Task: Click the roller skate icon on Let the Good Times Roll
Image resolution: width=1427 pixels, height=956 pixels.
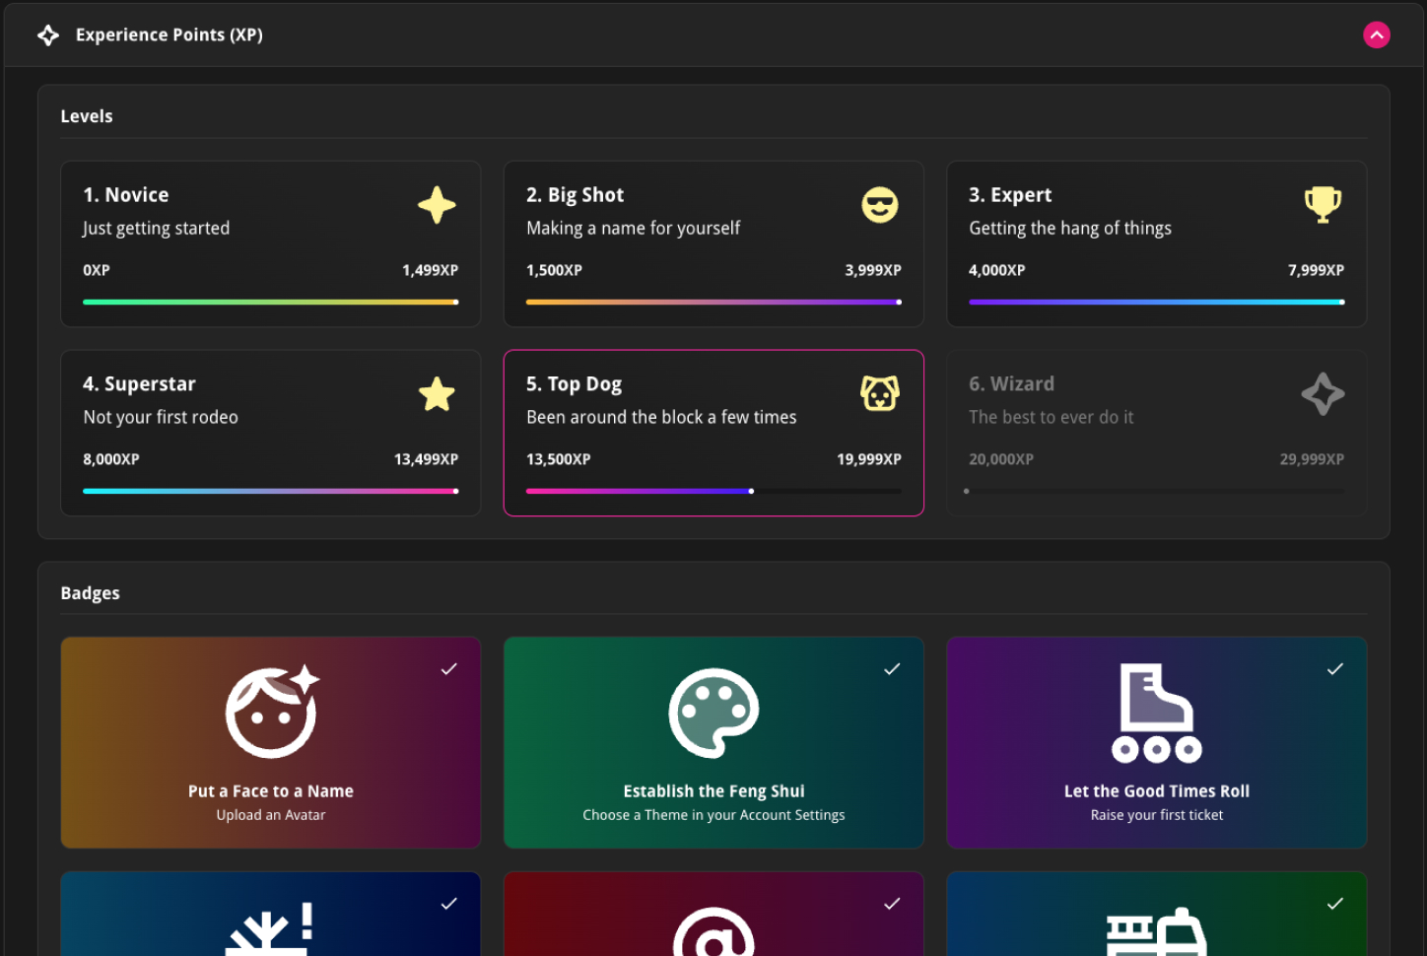Action: 1157,713
